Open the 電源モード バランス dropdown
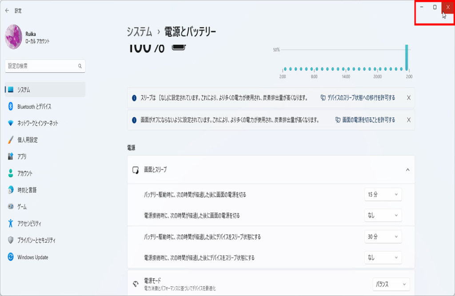 [x=391, y=284]
